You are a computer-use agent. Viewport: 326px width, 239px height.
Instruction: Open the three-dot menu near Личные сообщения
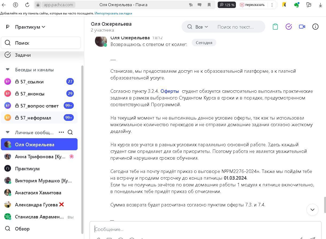pos(61,132)
